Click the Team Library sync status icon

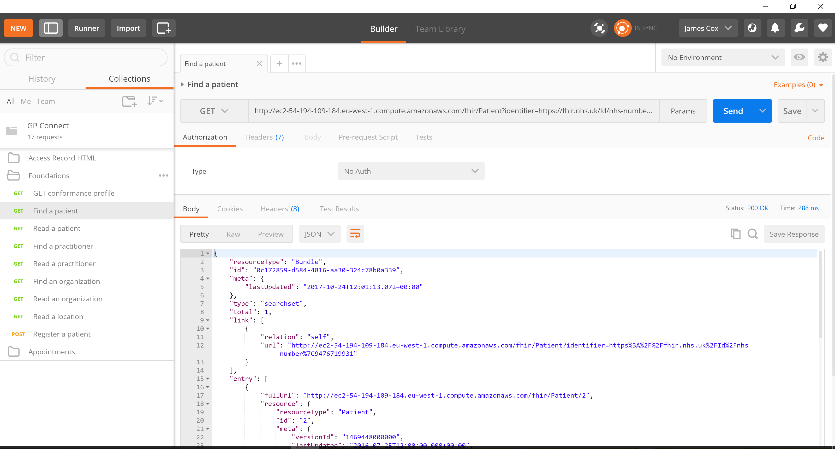tap(622, 28)
